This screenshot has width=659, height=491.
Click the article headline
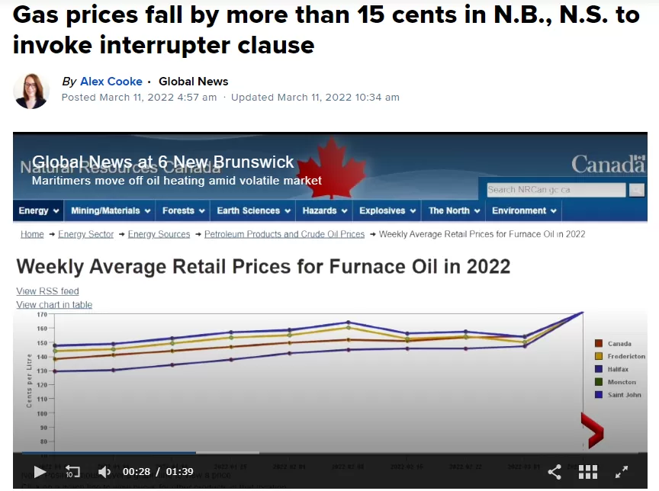[x=326, y=30]
